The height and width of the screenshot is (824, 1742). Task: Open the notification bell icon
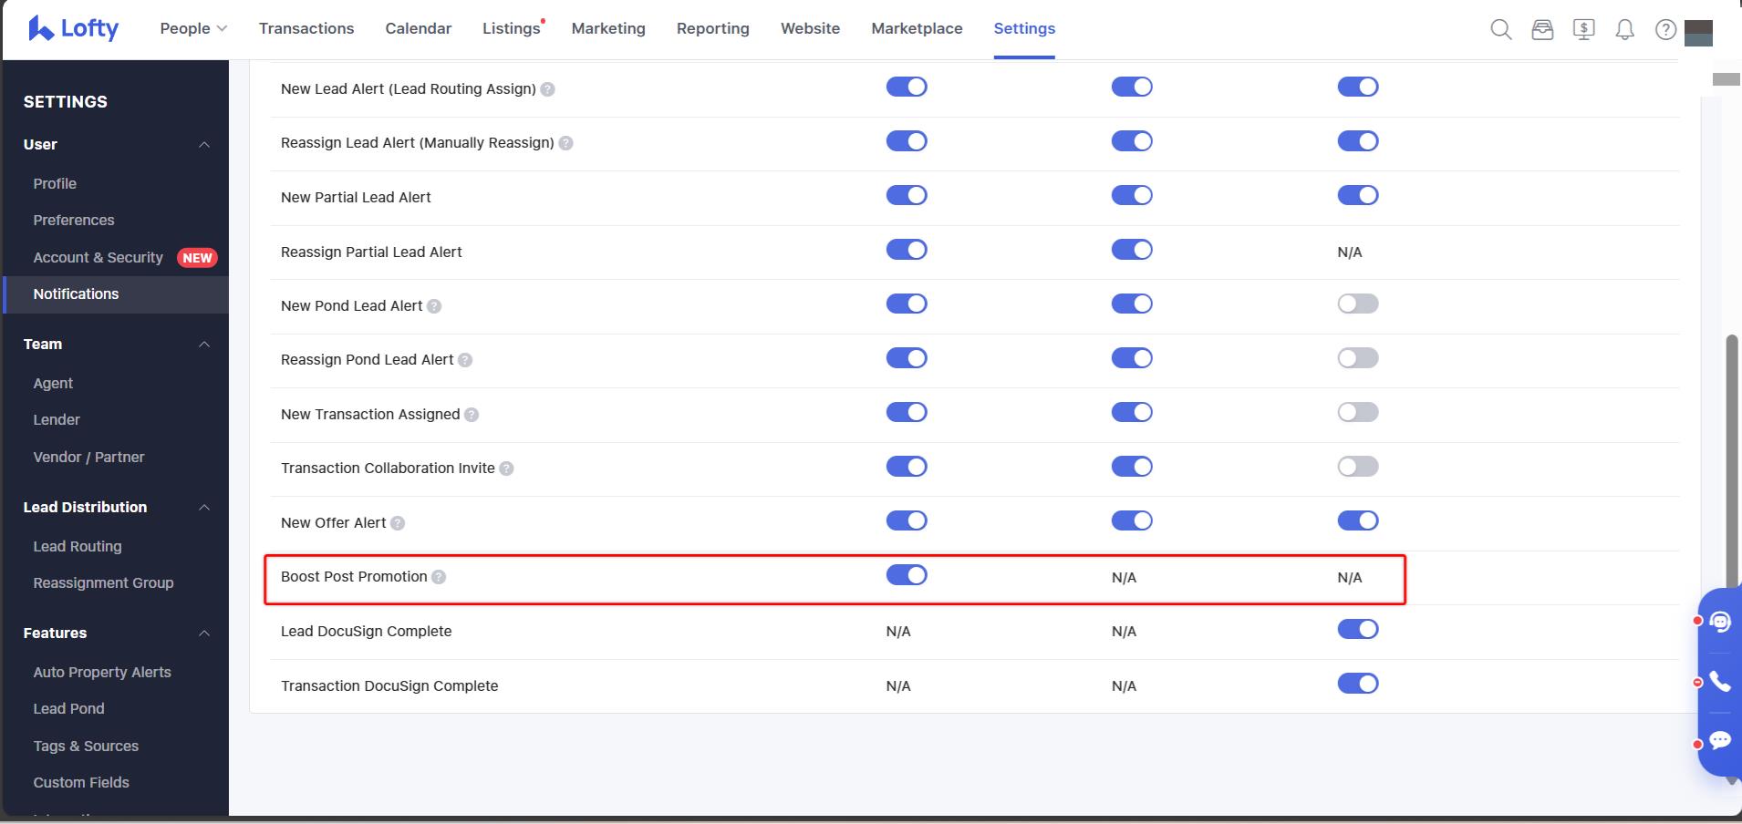1624,30
